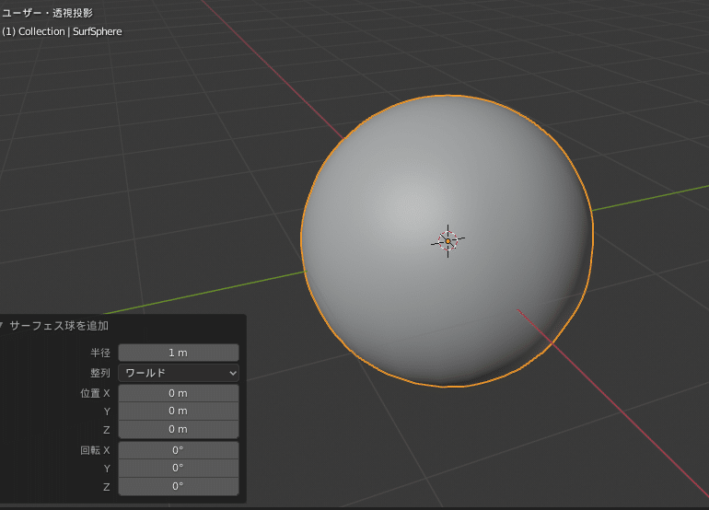Screen dimensions: 709x510
Task: Click the 位置 X 0 m field
Action: 179,393
